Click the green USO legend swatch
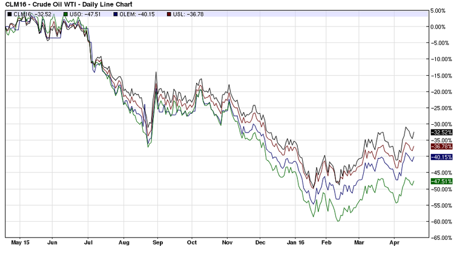This screenshot has width=454, height=258. 65,15
